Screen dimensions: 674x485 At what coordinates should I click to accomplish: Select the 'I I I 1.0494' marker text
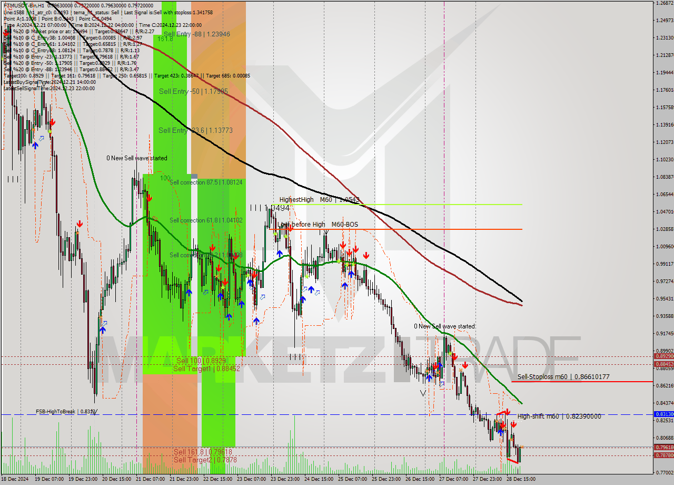coord(270,208)
